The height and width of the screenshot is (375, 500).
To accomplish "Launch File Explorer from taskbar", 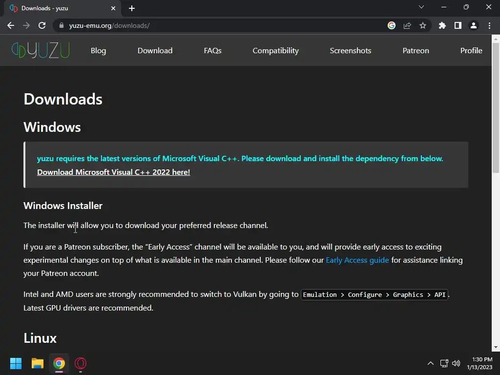I will [x=37, y=363].
